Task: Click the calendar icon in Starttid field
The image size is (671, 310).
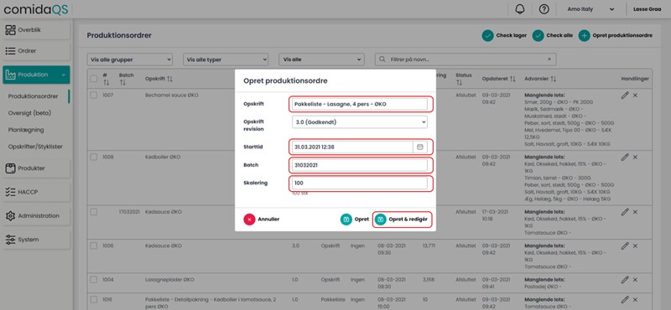Action: (420, 147)
